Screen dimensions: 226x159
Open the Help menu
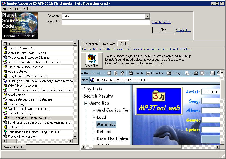(26, 9)
